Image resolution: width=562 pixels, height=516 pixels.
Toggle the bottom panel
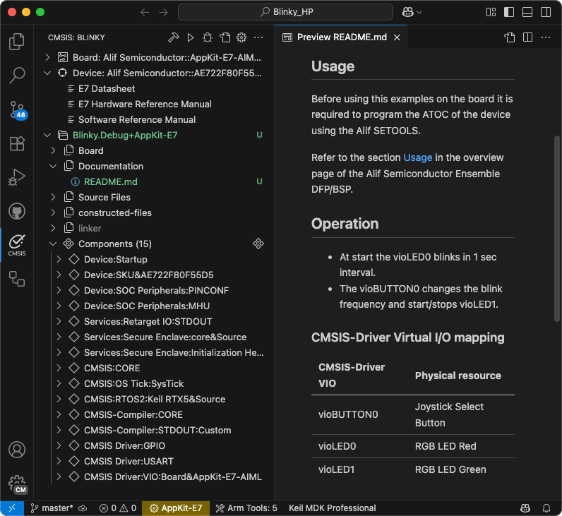pyautogui.click(x=527, y=12)
